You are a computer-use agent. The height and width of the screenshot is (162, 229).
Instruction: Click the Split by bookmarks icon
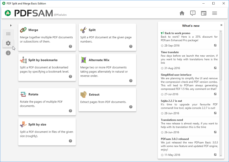[x=23, y=60]
